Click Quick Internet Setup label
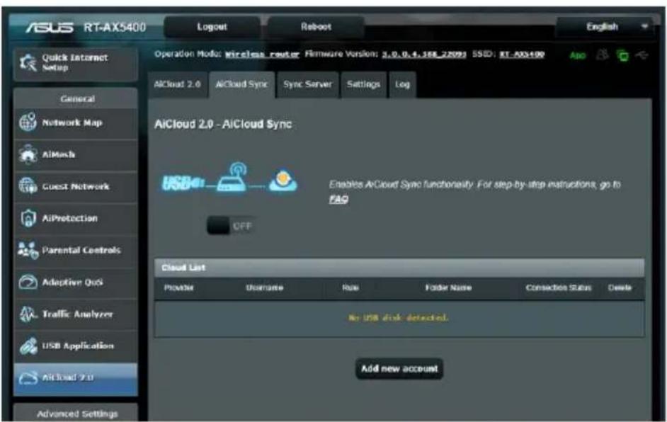This screenshot has width=667, height=422. [x=74, y=62]
